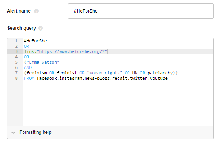Viewport: 218px width, 143px height.
Task: Click the word feminism in line 7
Action: pyautogui.click(x=37, y=73)
